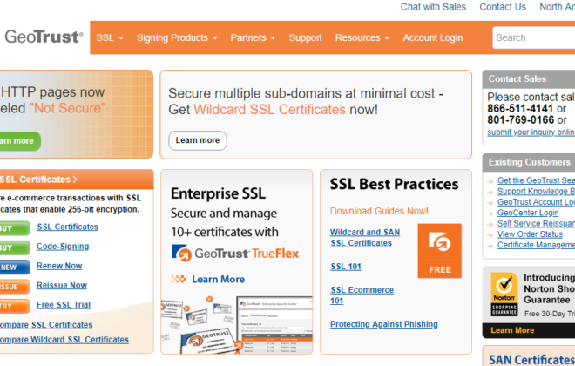This screenshot has width=575, height=366.
Task: Open Certificate Management sidebar link
Action: pos(536,245)
